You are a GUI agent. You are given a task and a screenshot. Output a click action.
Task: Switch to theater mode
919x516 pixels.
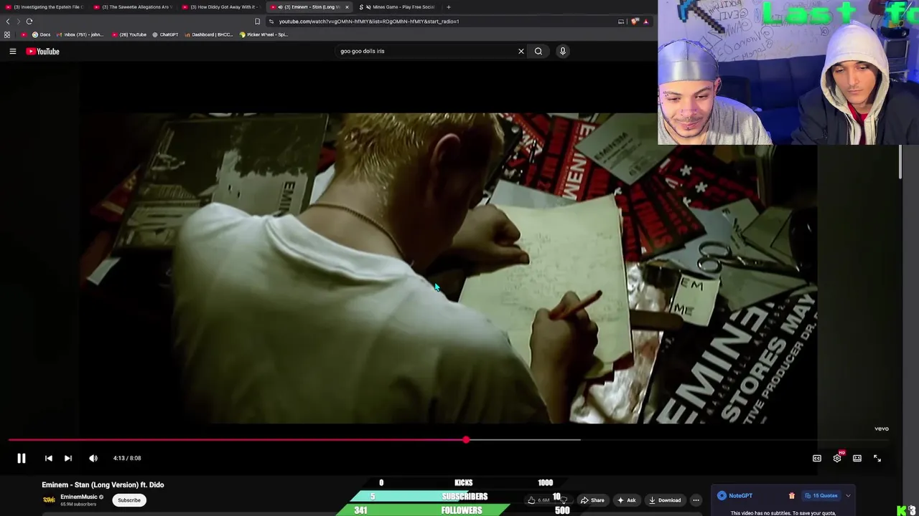[857, 458]
